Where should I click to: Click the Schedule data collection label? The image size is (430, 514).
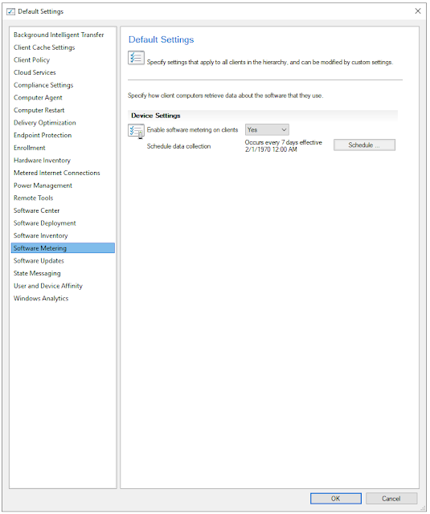point(178,146)
